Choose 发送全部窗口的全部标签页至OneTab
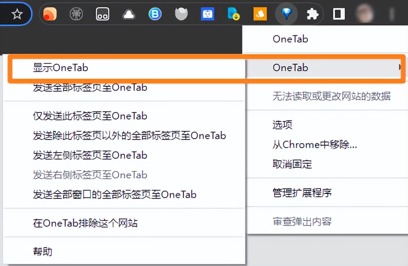Screen dimensions: 408x266 124,195
